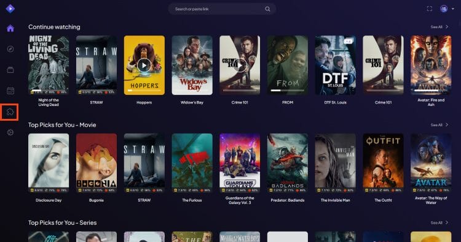Play Hoppers via its play button
This screenshot has height=242, width=461.
(x=144, y=66)
